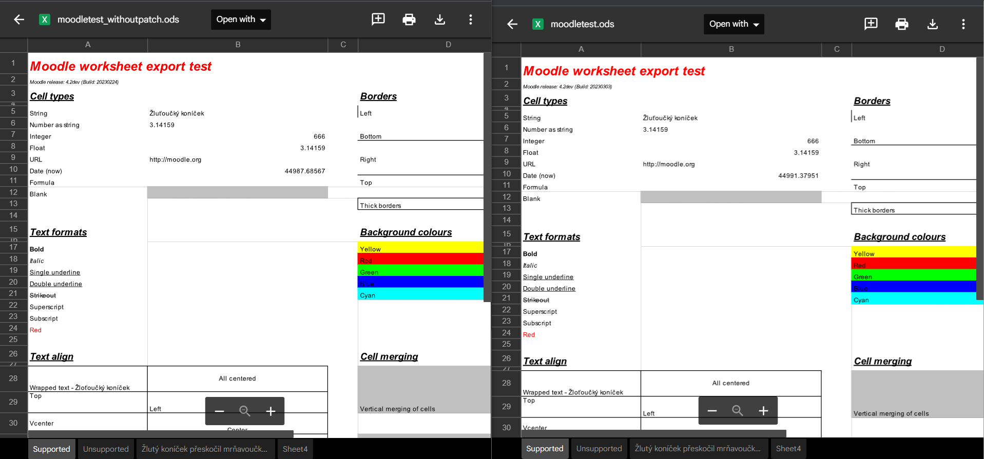Click 'Single underline' cell in left sheet
The width and height of the screenshot is (984, 459).
tap(55, 272)
